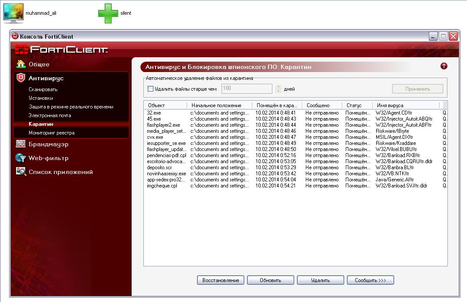
Task: Minimize the Консоль FortiClient window
Action: tap(434, 36)
